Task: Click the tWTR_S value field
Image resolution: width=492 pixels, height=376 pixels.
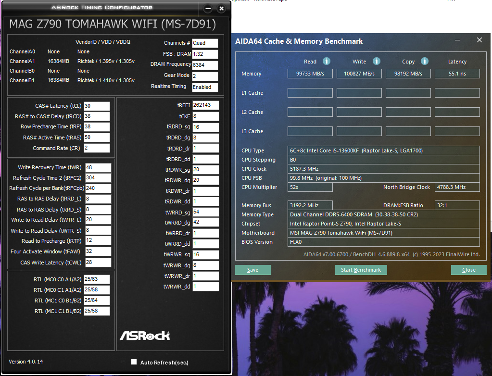Action: (x=98, y=230)
